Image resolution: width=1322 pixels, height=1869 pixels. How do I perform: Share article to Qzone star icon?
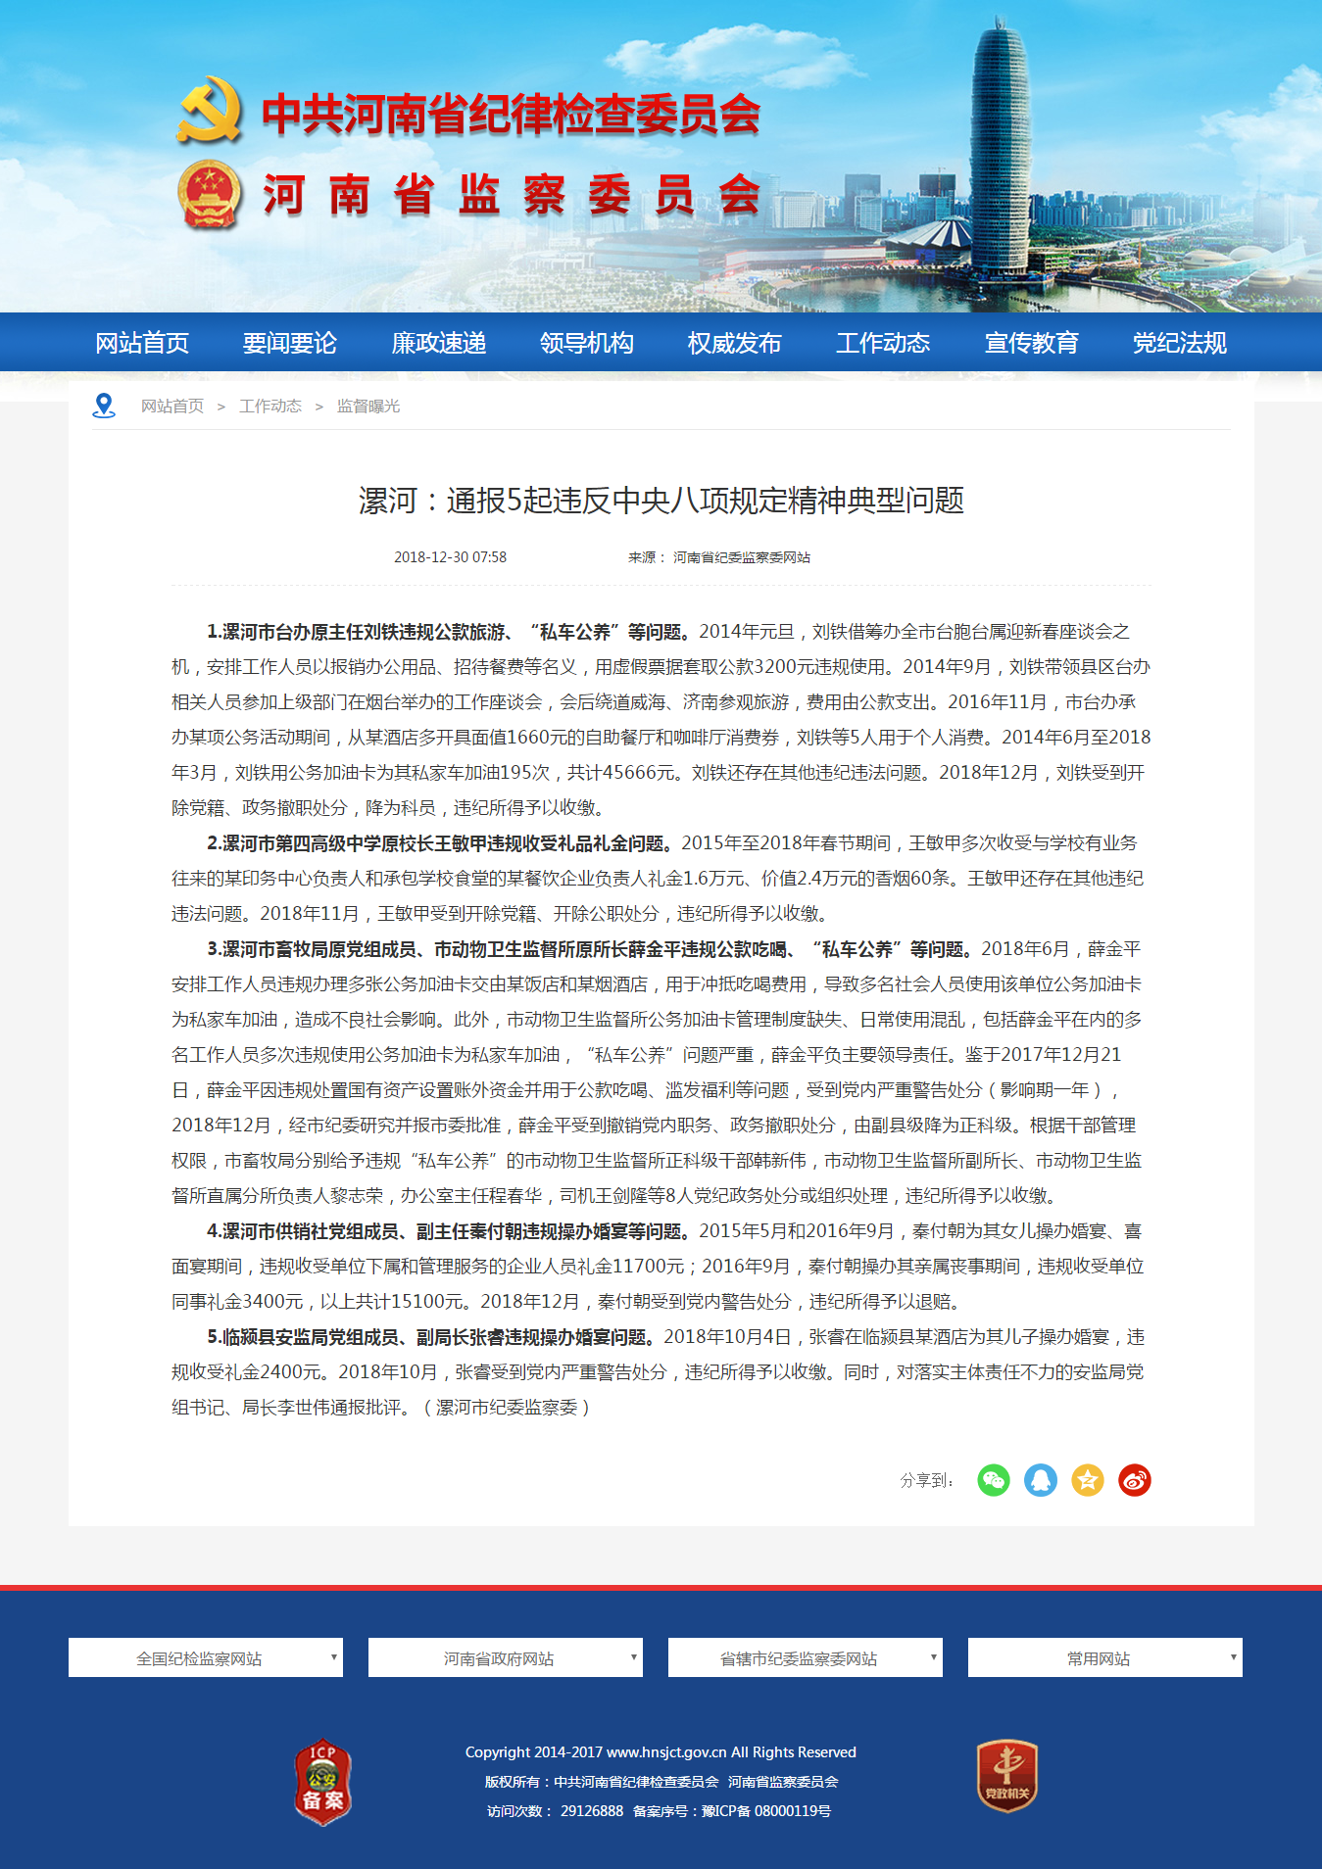point(1088,1479)
